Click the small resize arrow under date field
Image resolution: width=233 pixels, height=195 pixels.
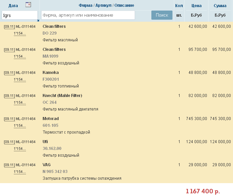(x=38, y=20)
